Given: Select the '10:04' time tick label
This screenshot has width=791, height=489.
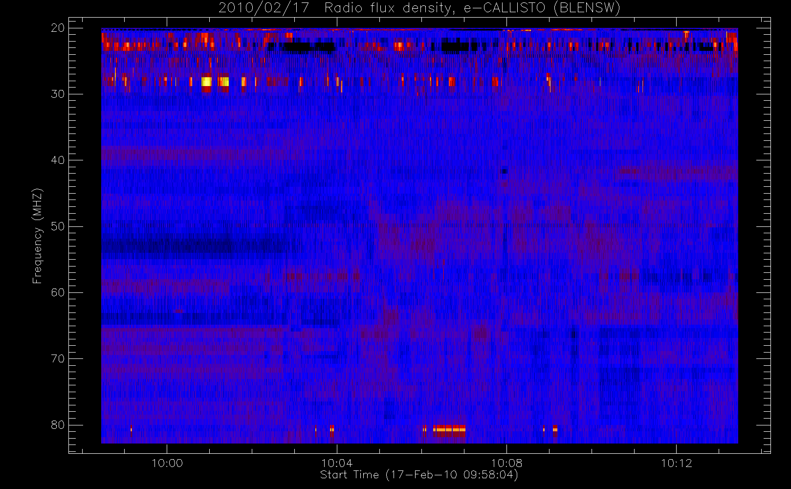Looking at the screenshot, I should coord(337,463).
